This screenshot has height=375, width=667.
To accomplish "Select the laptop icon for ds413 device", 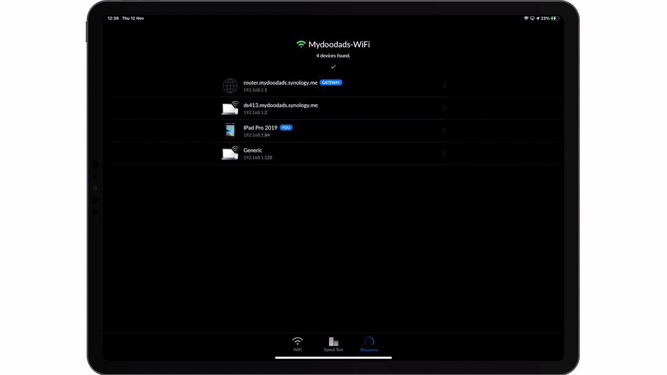I will click(230, 108).
